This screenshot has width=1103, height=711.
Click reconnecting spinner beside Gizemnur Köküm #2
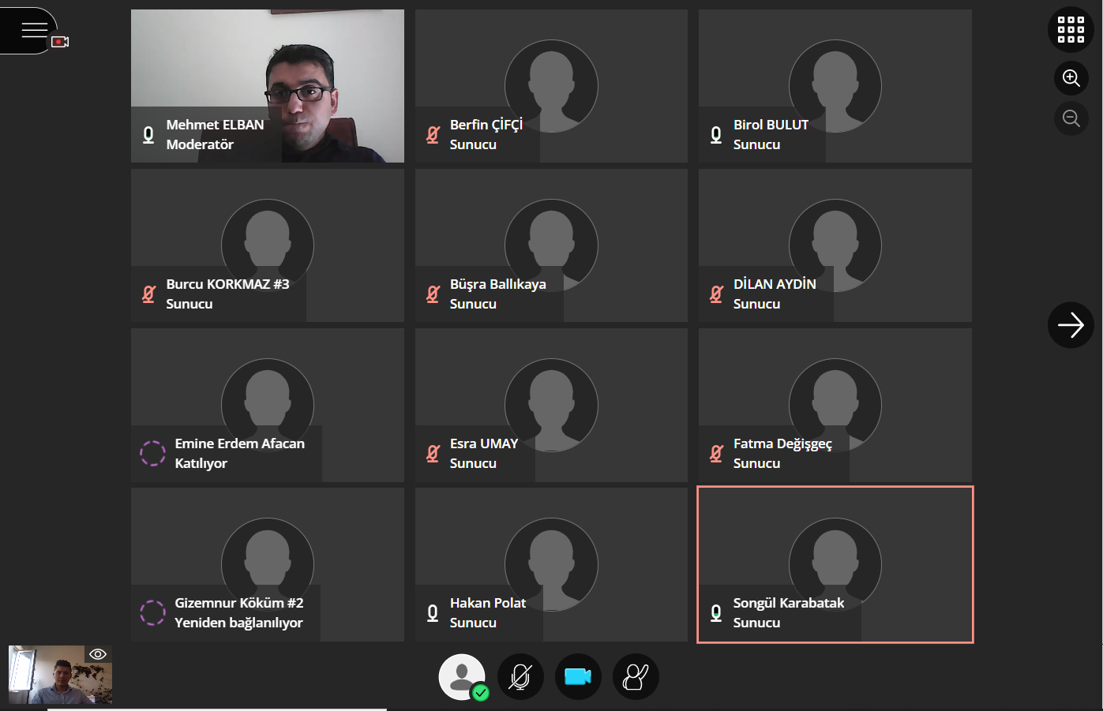(152, 612)
